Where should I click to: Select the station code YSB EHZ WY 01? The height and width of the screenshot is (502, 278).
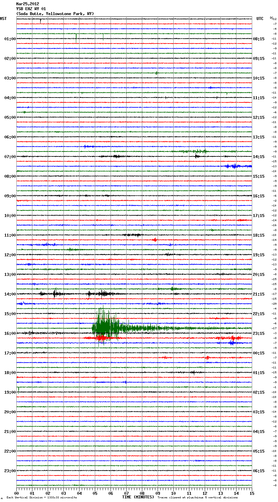[31, 9]
